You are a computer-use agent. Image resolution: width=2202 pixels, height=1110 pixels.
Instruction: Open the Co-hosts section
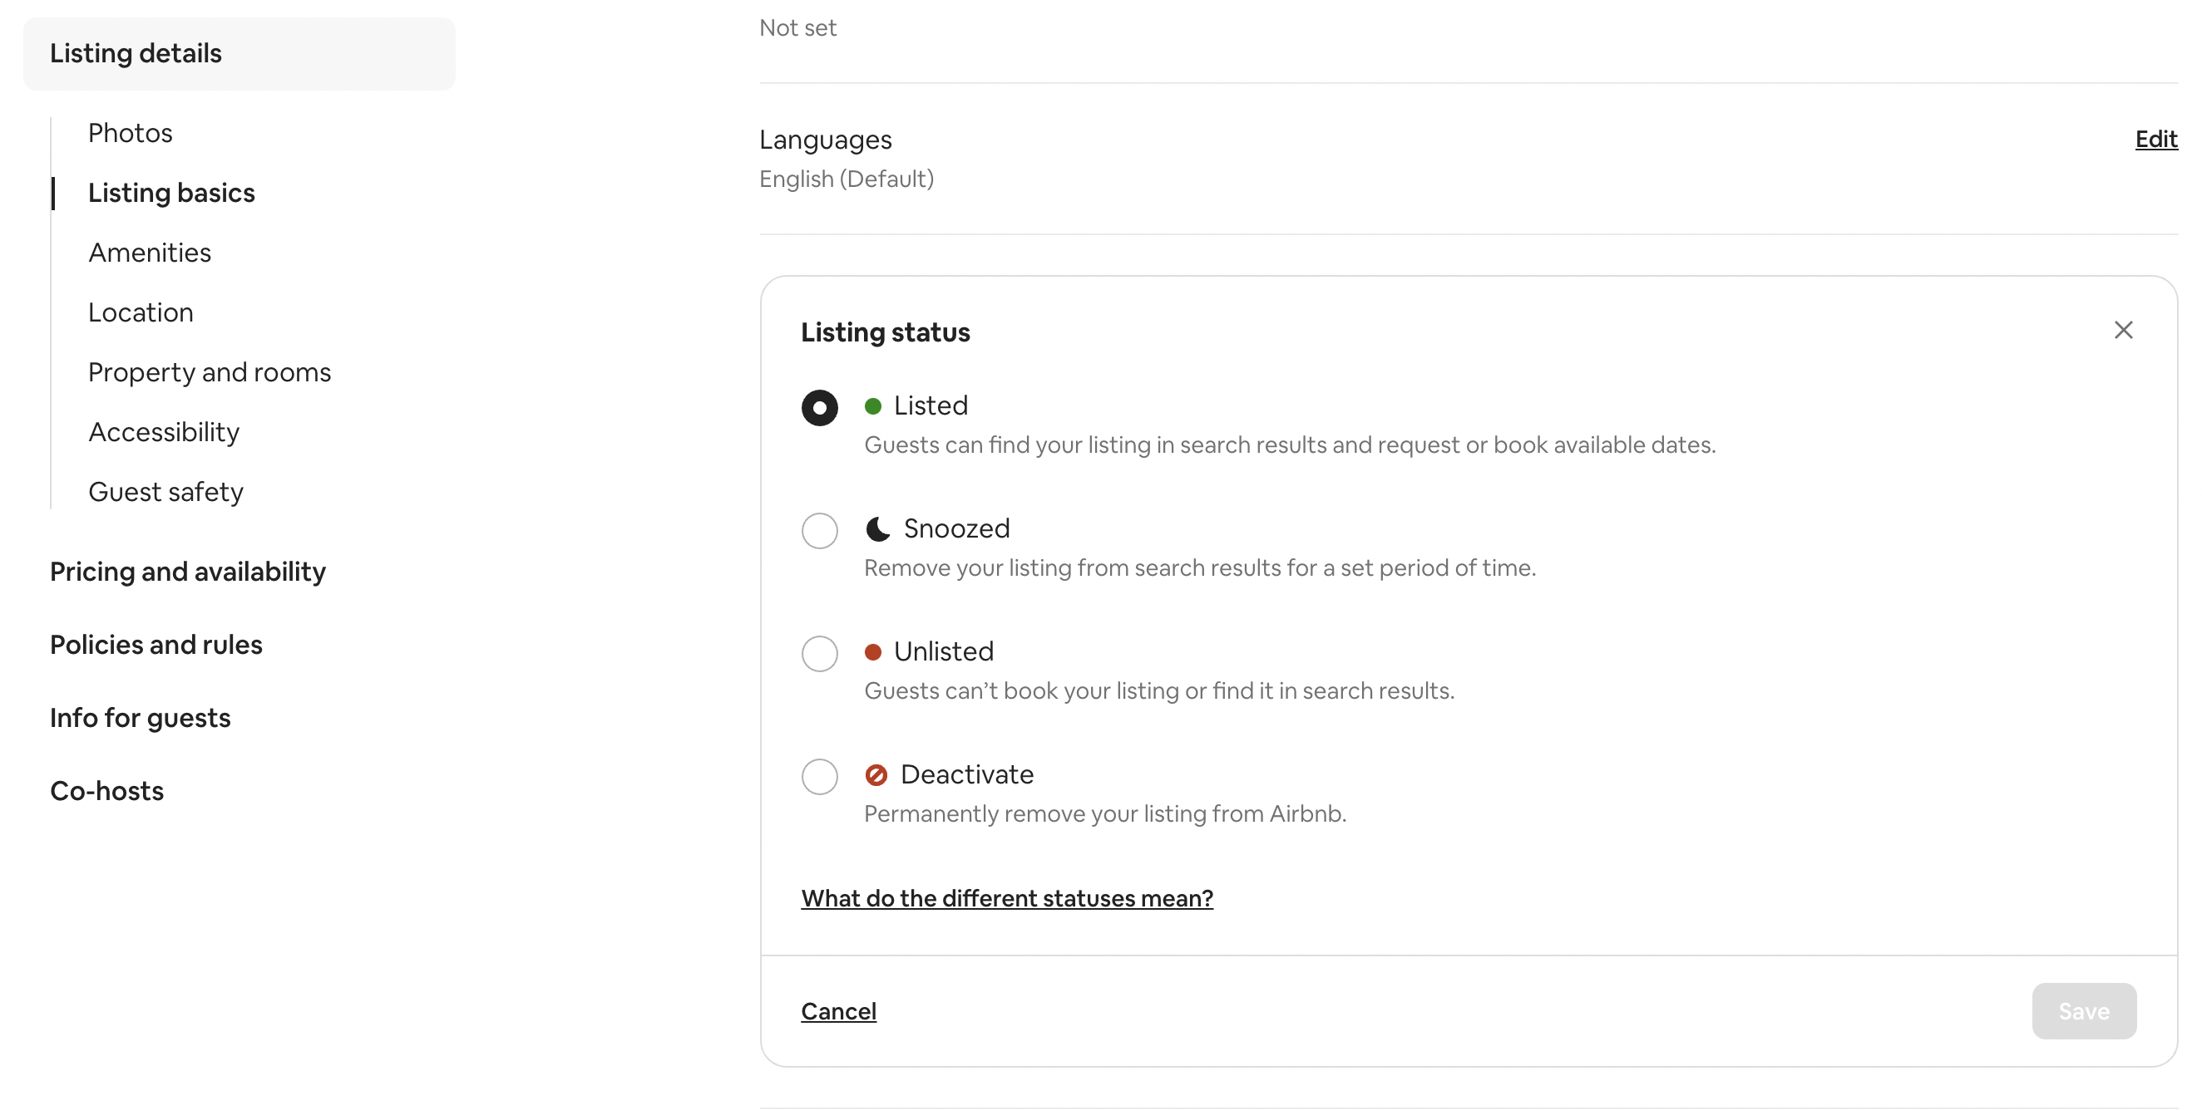pos(106,791)
